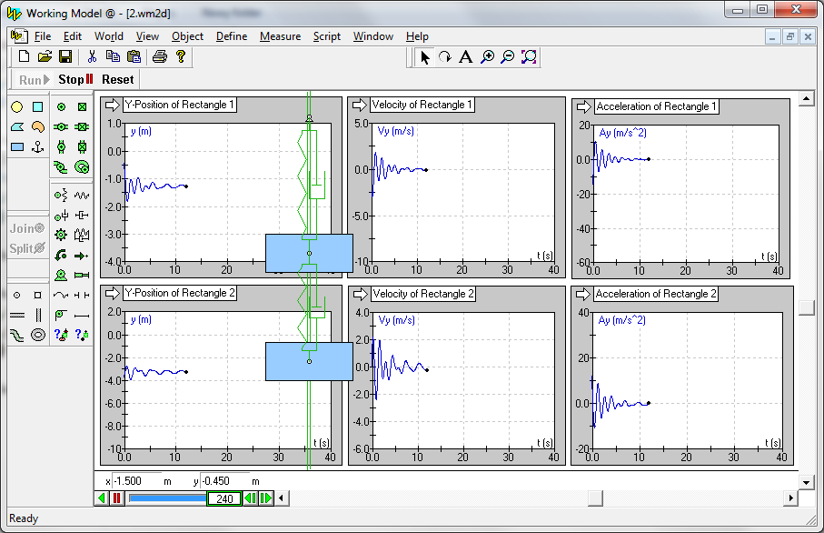Screen dimensions: 824x533
Task: Select the Separator tool
Action: 82,296
